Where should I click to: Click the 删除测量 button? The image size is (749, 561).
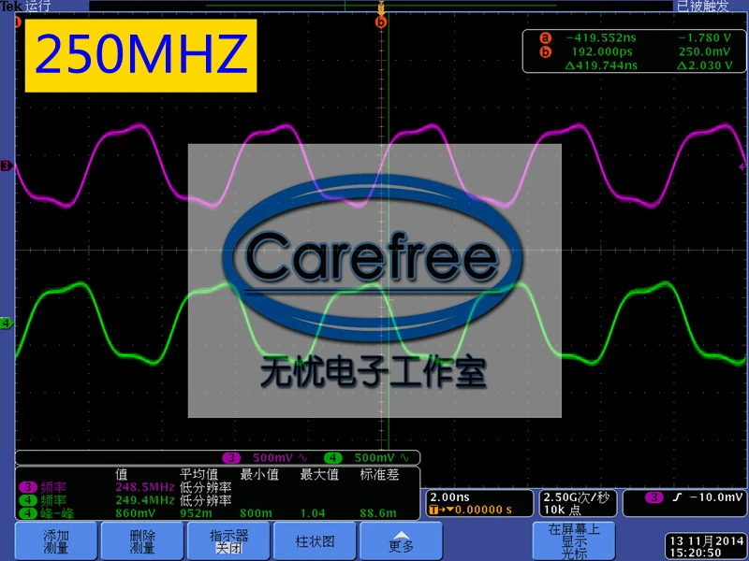(x=142, y=541)
